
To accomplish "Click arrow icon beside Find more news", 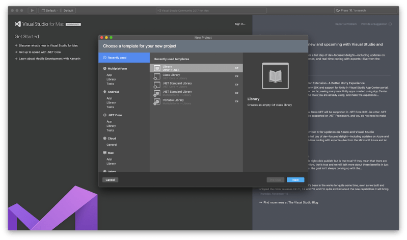I will [261, 202].
